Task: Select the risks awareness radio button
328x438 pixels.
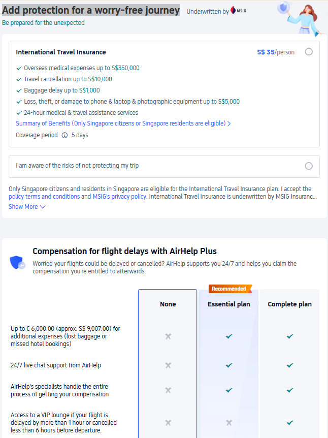Action: tap(309, 166)
